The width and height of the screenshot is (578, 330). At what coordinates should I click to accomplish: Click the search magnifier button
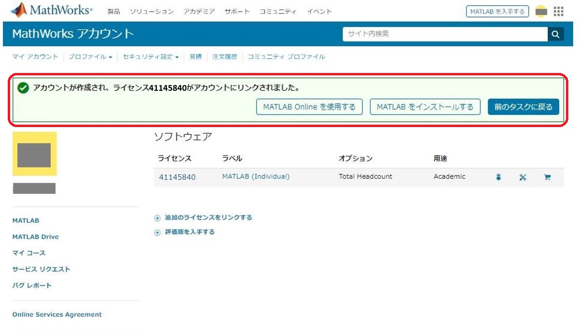pos(556,34)
